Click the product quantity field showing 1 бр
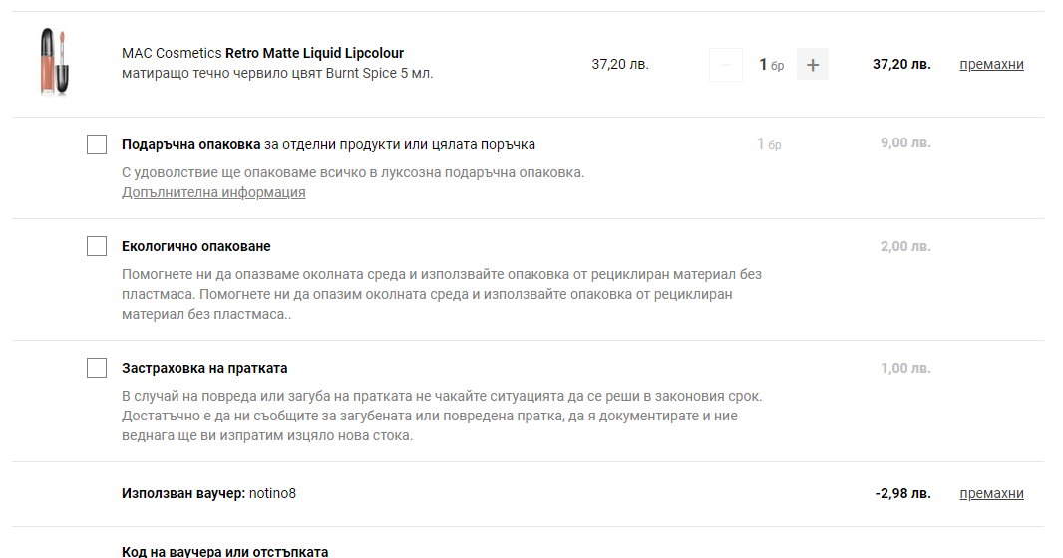Image resolution: width=1063 pixels, height=558 pixels. coord(770,65)
